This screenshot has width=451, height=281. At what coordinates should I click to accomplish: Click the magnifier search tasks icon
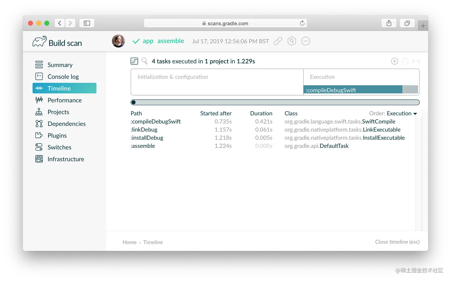click(x=144, y=61)
